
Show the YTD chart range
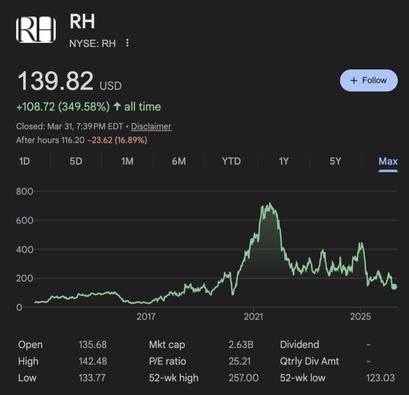point(231,161)
